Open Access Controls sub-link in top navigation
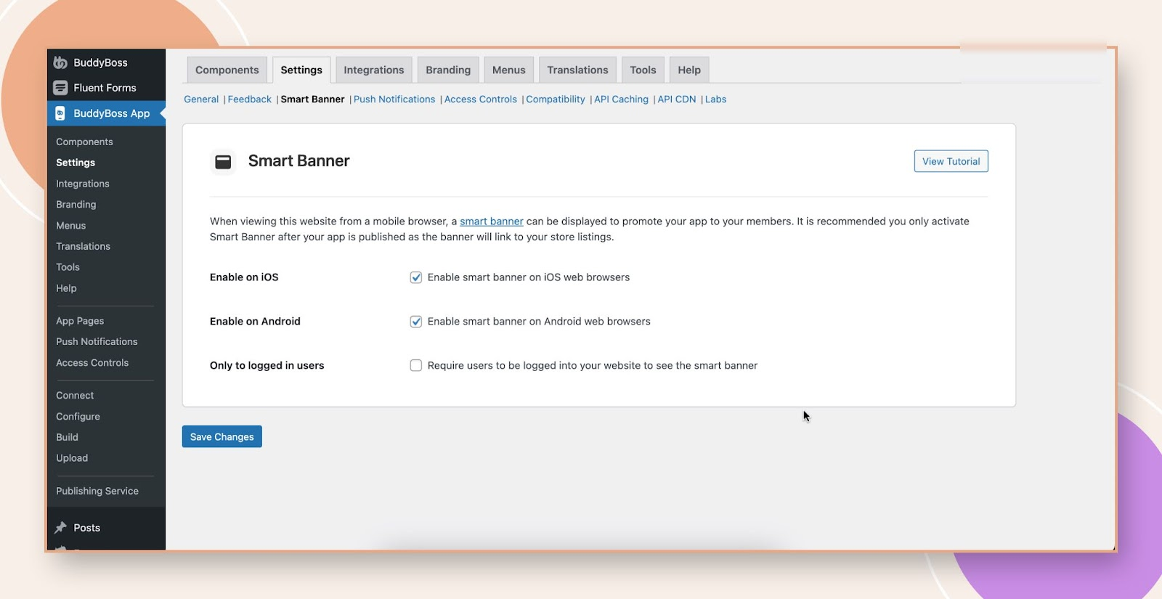 point(481,99)
